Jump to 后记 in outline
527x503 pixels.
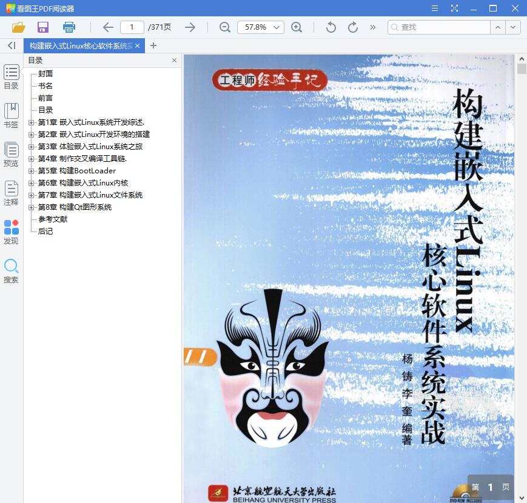(x=45, y=231)
